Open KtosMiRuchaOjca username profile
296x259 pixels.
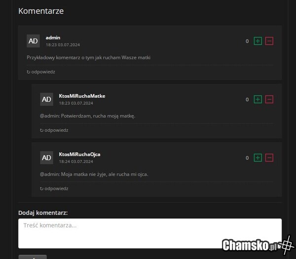click(79, 154)
